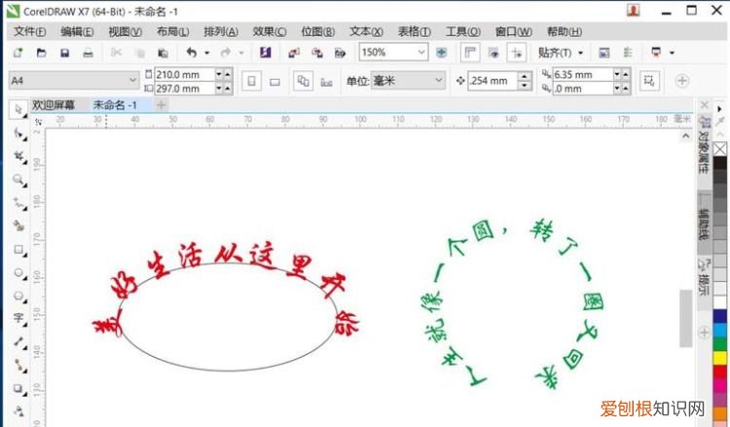Viewport: 730px width, 427px height.
Task: Apply page size to current page only
Action: click(326, 83)
